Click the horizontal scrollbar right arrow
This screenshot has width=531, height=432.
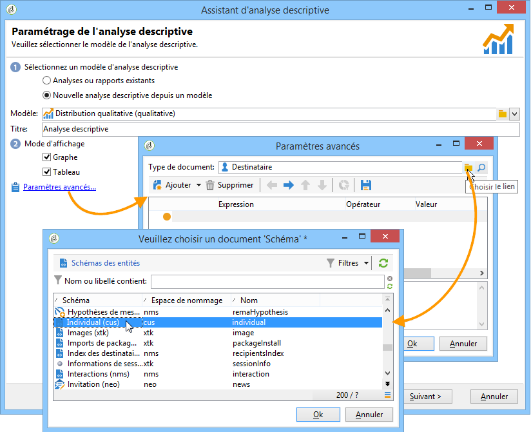point(481,273)
